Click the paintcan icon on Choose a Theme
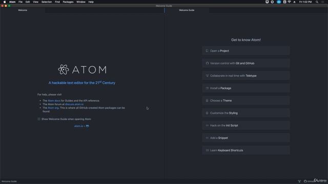This screenshot has width=328, height=184. pos(207,101)
